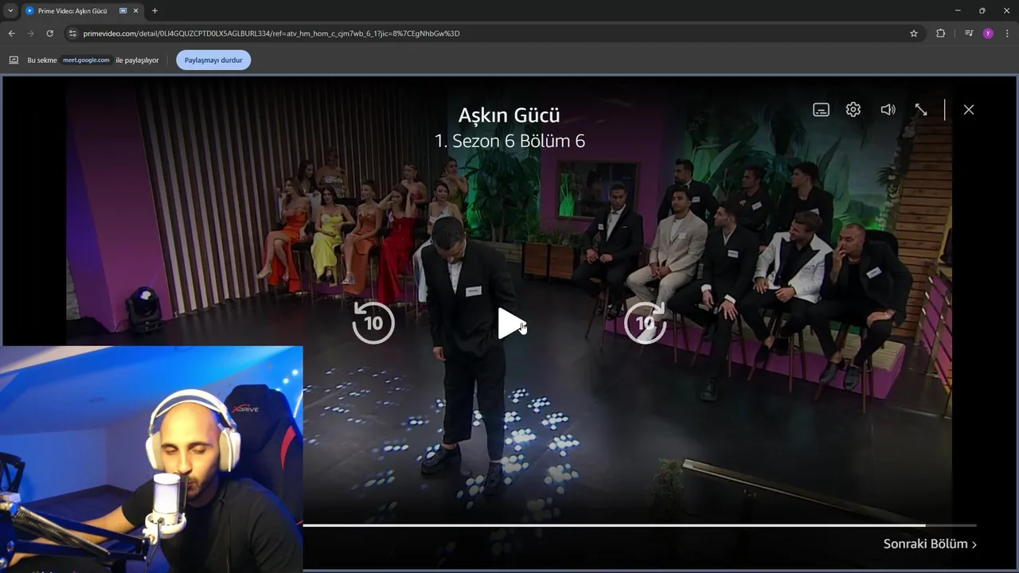The height and width of the screenshot is (573, 1019).
Task: Open the Chrome profile avatar
Action: click(988, 33)
